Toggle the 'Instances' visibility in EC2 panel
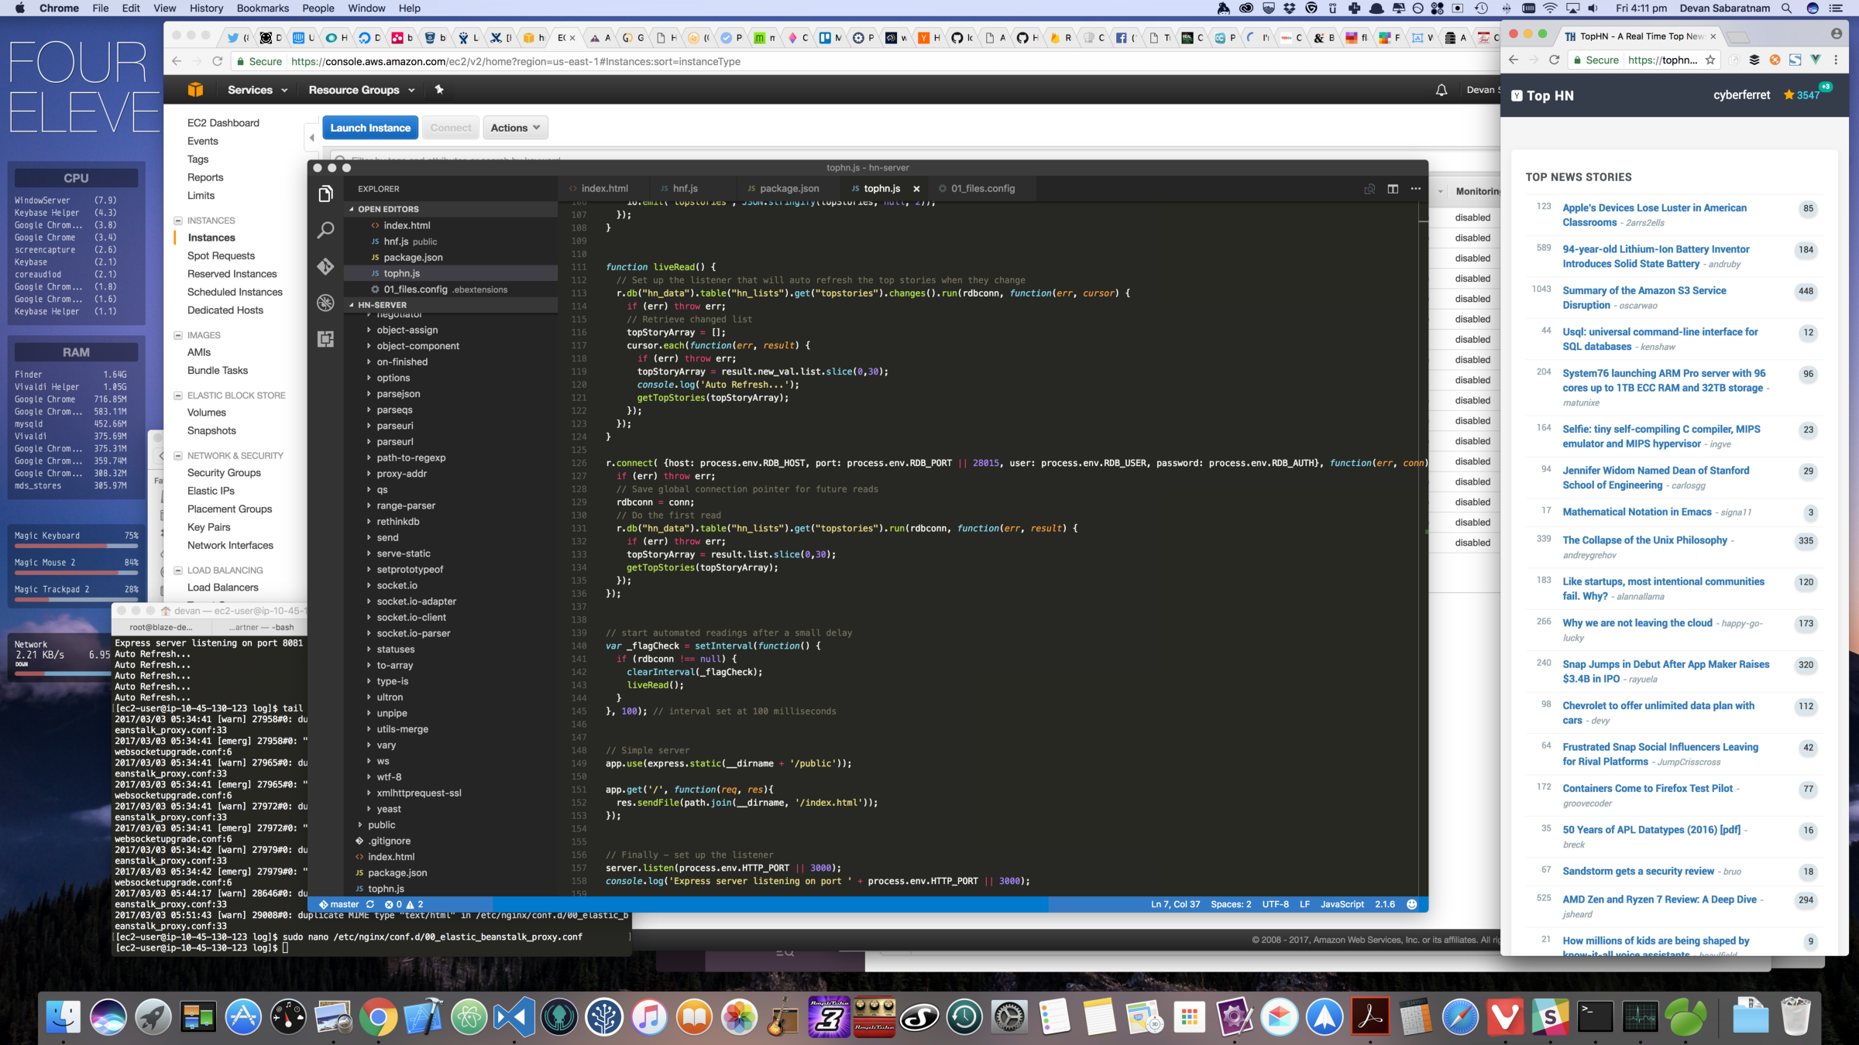 (177, 220)
